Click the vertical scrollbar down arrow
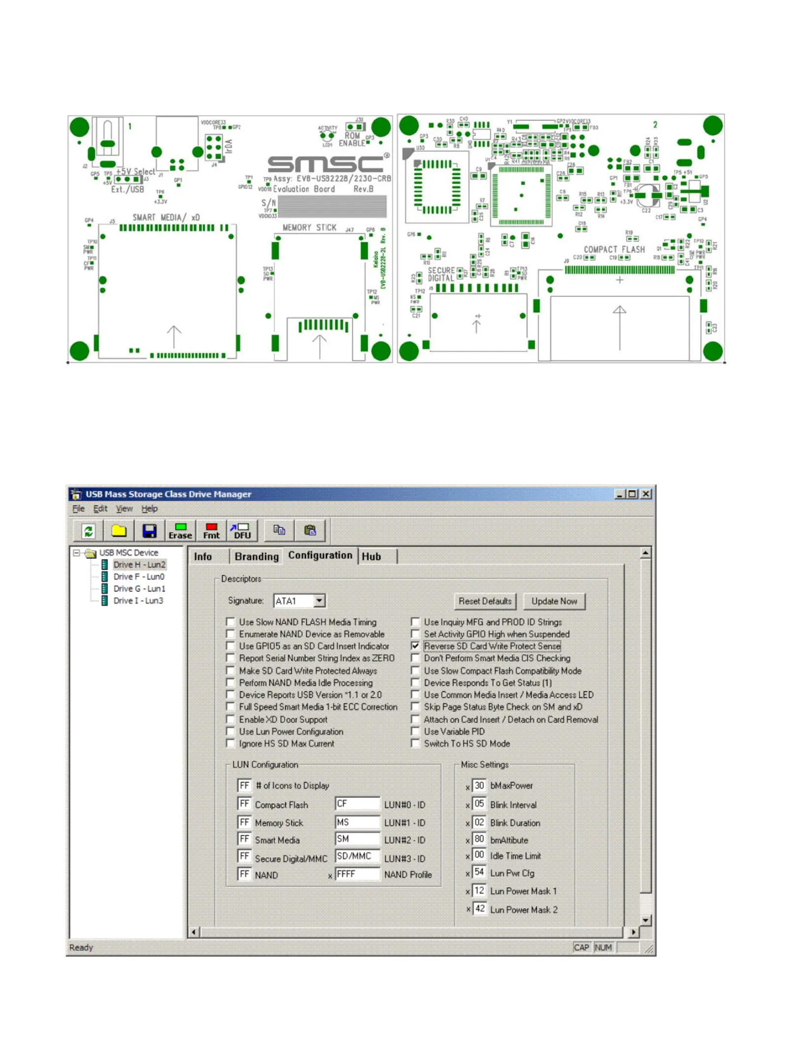Viewport: 804px width, 1040px height. pos(645,920)
